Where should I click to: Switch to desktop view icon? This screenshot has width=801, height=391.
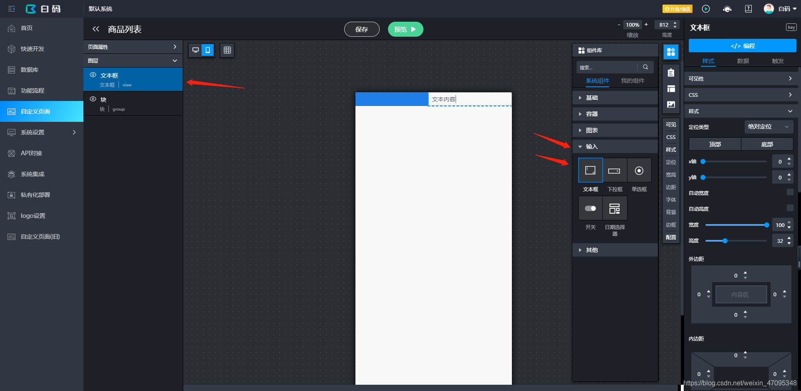point(195,50)
